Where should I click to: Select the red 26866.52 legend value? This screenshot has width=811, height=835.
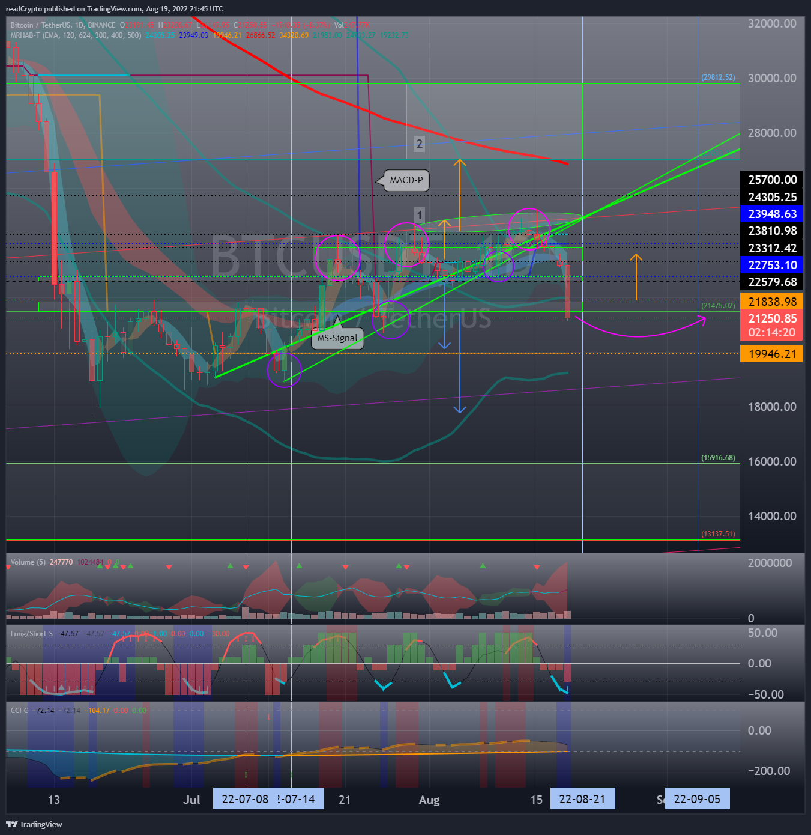[261, 35]
